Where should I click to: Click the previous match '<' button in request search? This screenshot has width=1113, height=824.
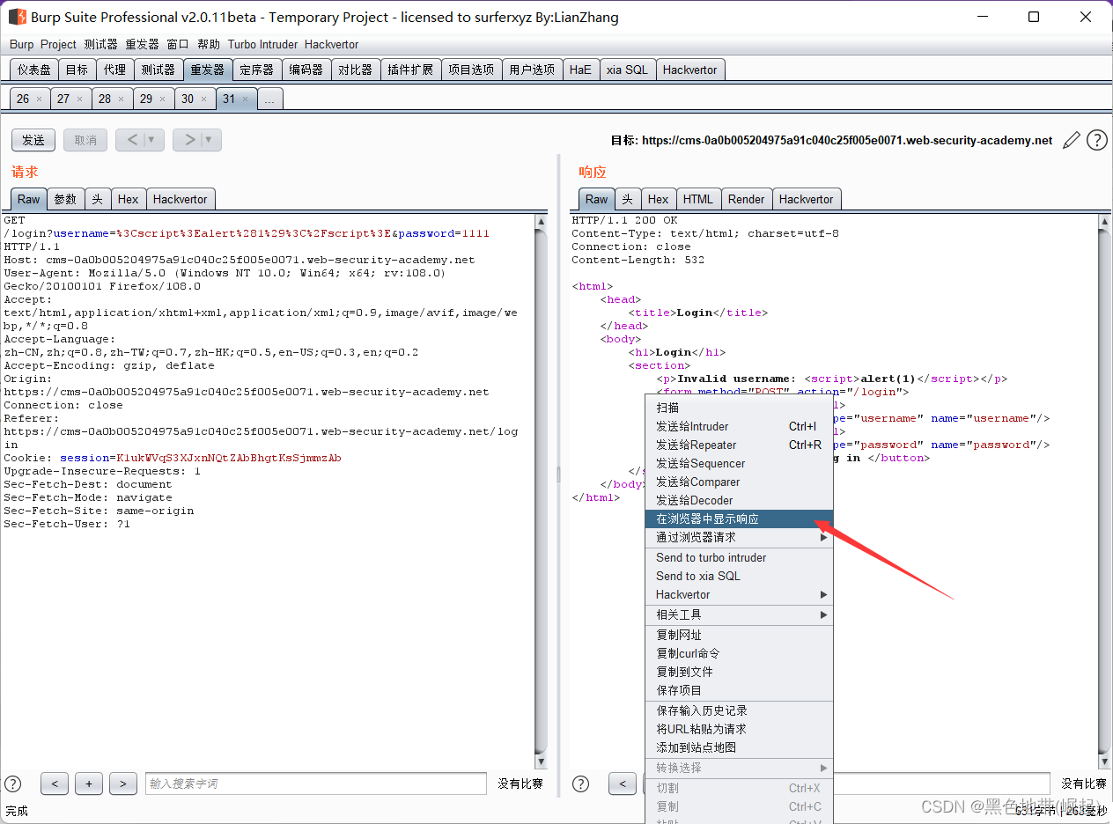[x=55, y=784]
